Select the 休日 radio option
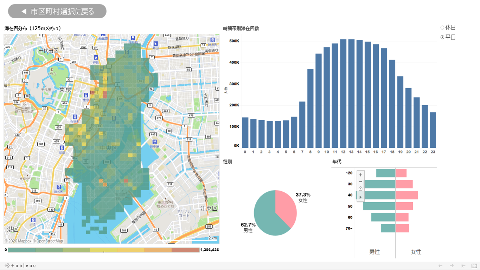The image size is (480, 270). tap(442, 27)
